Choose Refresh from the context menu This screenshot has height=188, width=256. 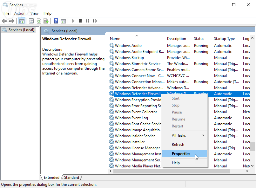[178, 145]
